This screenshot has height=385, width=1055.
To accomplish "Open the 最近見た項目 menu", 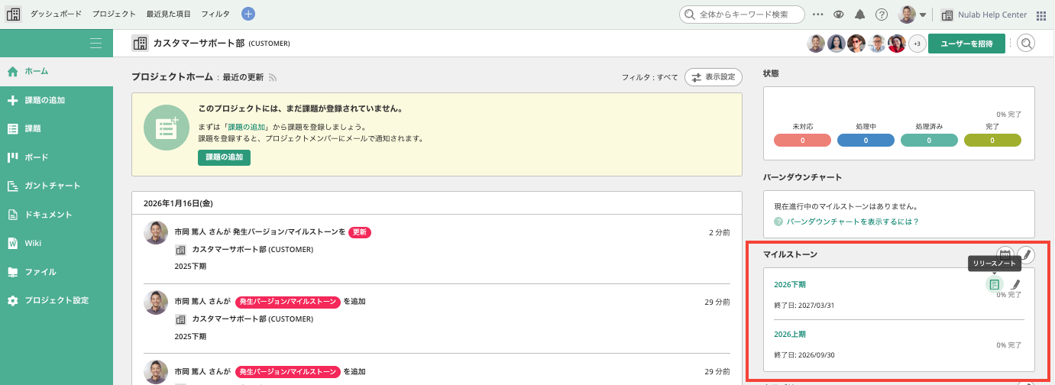I will (168, 14).
